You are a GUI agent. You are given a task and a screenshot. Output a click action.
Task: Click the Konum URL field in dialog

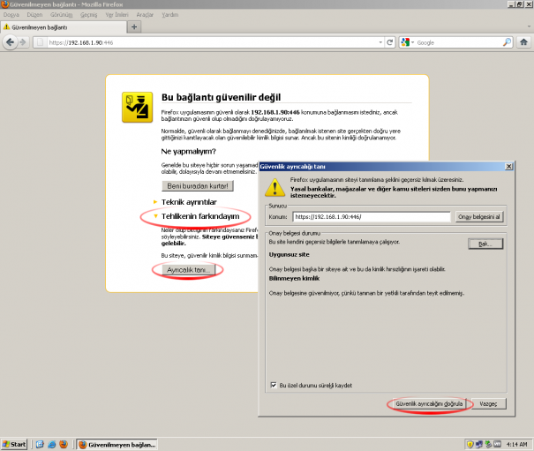[372, 216]
